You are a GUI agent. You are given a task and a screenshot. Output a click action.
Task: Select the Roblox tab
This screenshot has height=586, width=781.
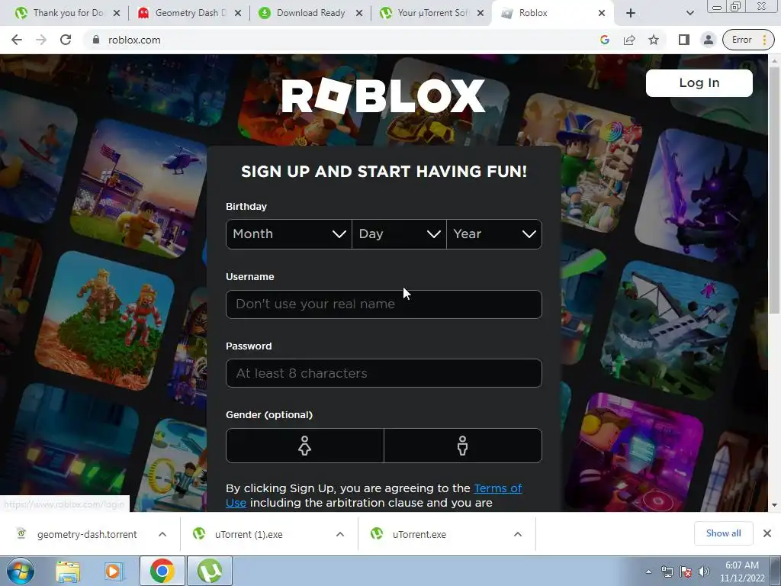click(553, 13)
